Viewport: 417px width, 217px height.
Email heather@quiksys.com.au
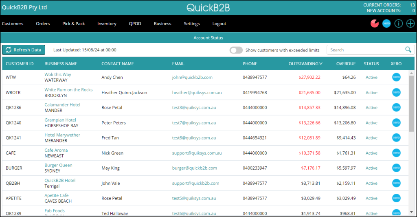[197, 93]
